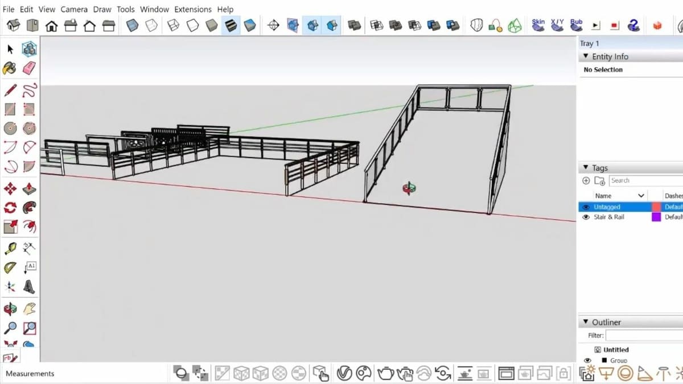Image resolution: width=683 pixels, height=384 pixels.
Task: Select the Rotate tool
Action: coord(10,208)
